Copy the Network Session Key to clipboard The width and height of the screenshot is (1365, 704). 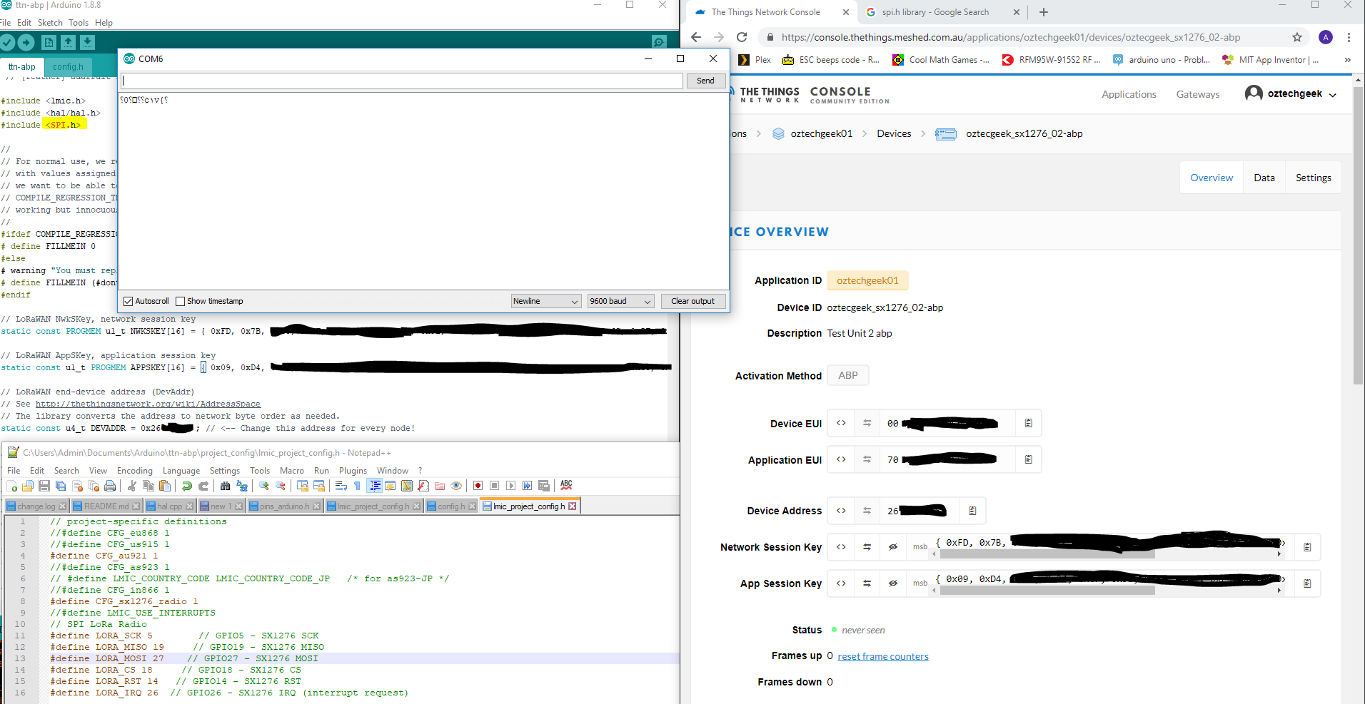point(1307,547)
